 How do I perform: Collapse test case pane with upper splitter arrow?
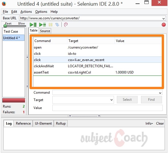27,57
